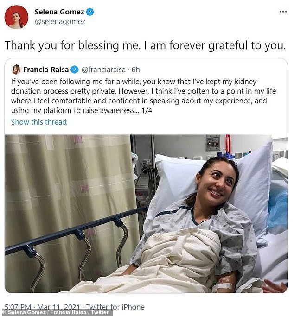Open the @franciaraisa handle link

click(x=104, y=70)
